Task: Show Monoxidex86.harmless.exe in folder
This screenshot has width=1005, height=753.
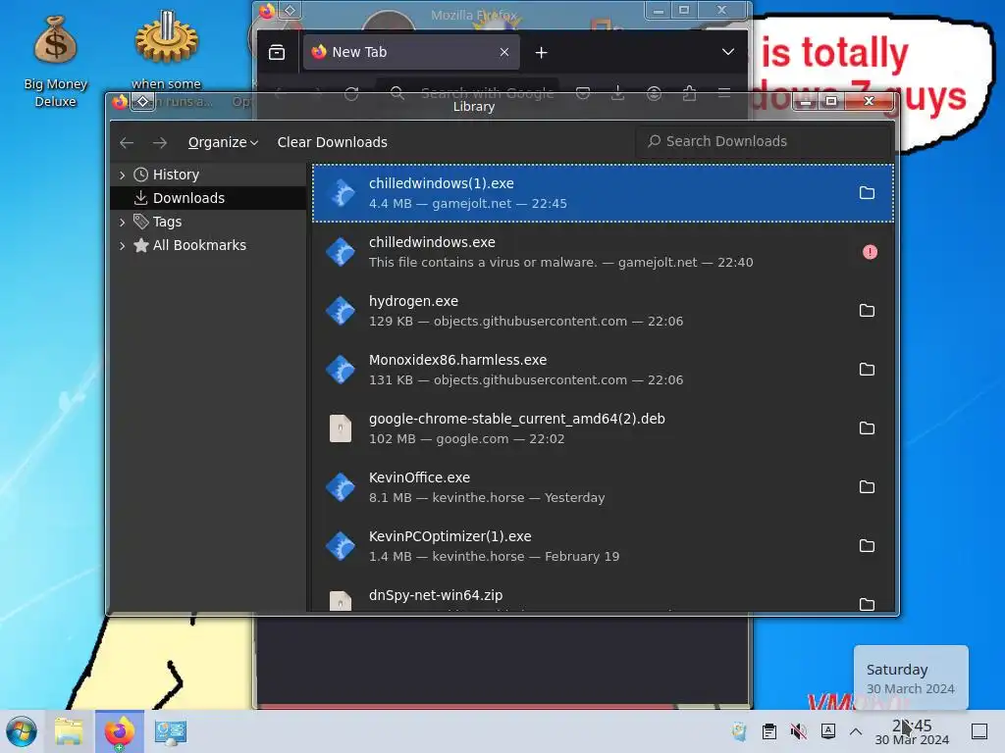Action: [x=867, y=370]
